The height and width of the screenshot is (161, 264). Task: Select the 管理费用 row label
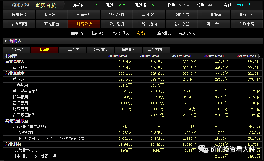[20, 103]
